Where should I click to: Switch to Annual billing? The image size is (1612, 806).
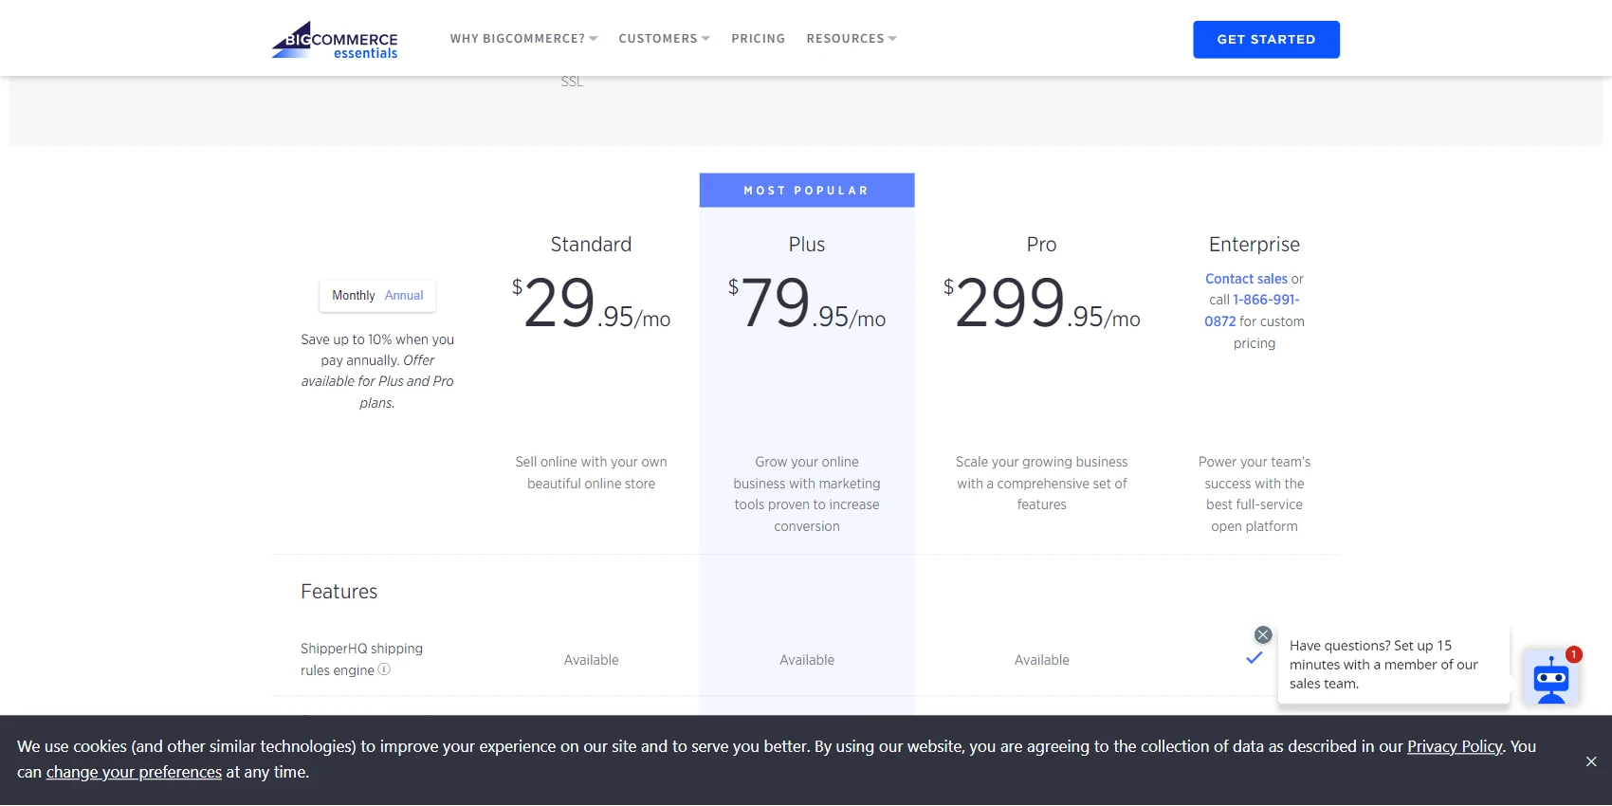point(404,296)
